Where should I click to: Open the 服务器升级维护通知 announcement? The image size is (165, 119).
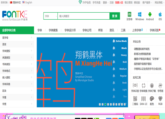143,64
